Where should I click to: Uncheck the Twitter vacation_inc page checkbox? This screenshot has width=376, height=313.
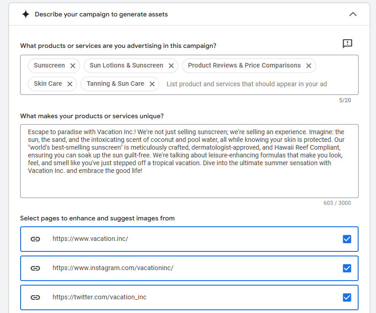[x=347, y=297]
